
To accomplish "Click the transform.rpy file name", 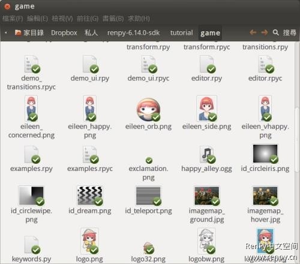I will [148, 47].
